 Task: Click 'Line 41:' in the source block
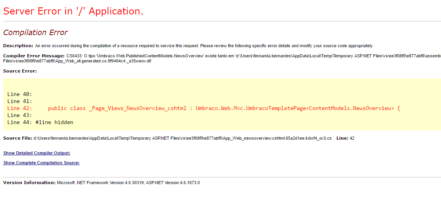pos(20,101)
